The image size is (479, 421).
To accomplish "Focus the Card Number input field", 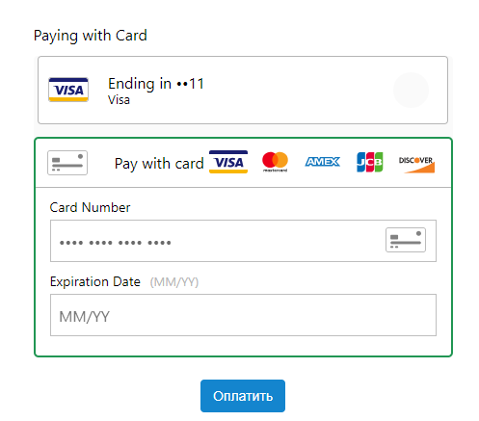I will coord(243,241).
